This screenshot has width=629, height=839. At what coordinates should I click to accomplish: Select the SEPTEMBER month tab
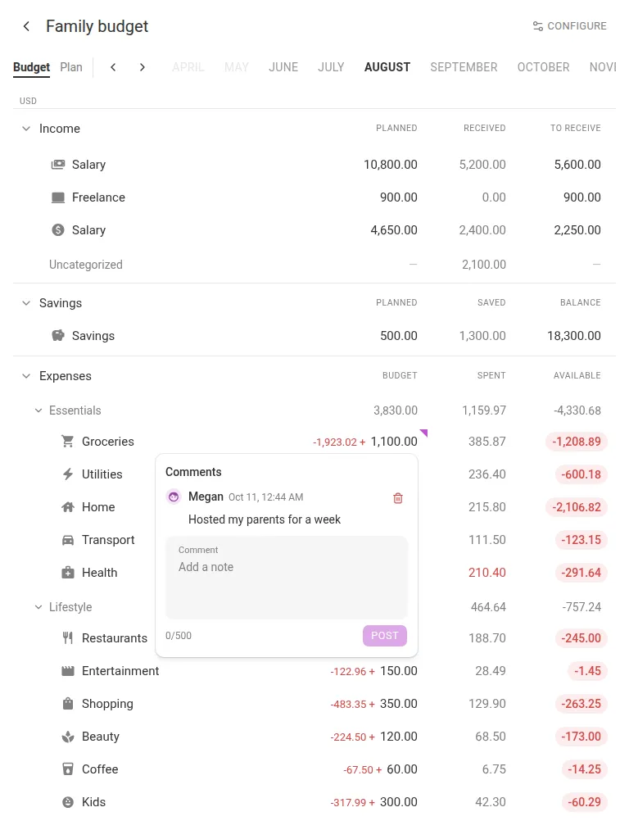click(464, 67)
